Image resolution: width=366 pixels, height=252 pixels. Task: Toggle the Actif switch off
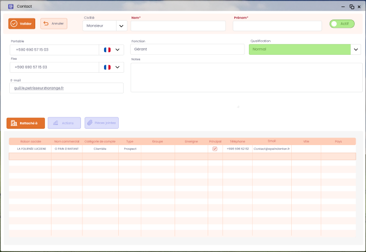coord(342,24)
